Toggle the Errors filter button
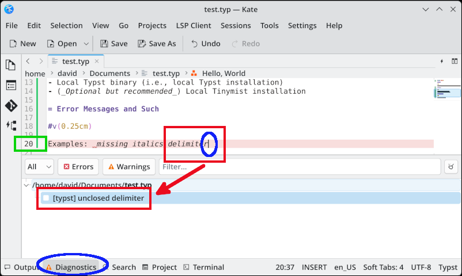 click(x=78, y=167)
